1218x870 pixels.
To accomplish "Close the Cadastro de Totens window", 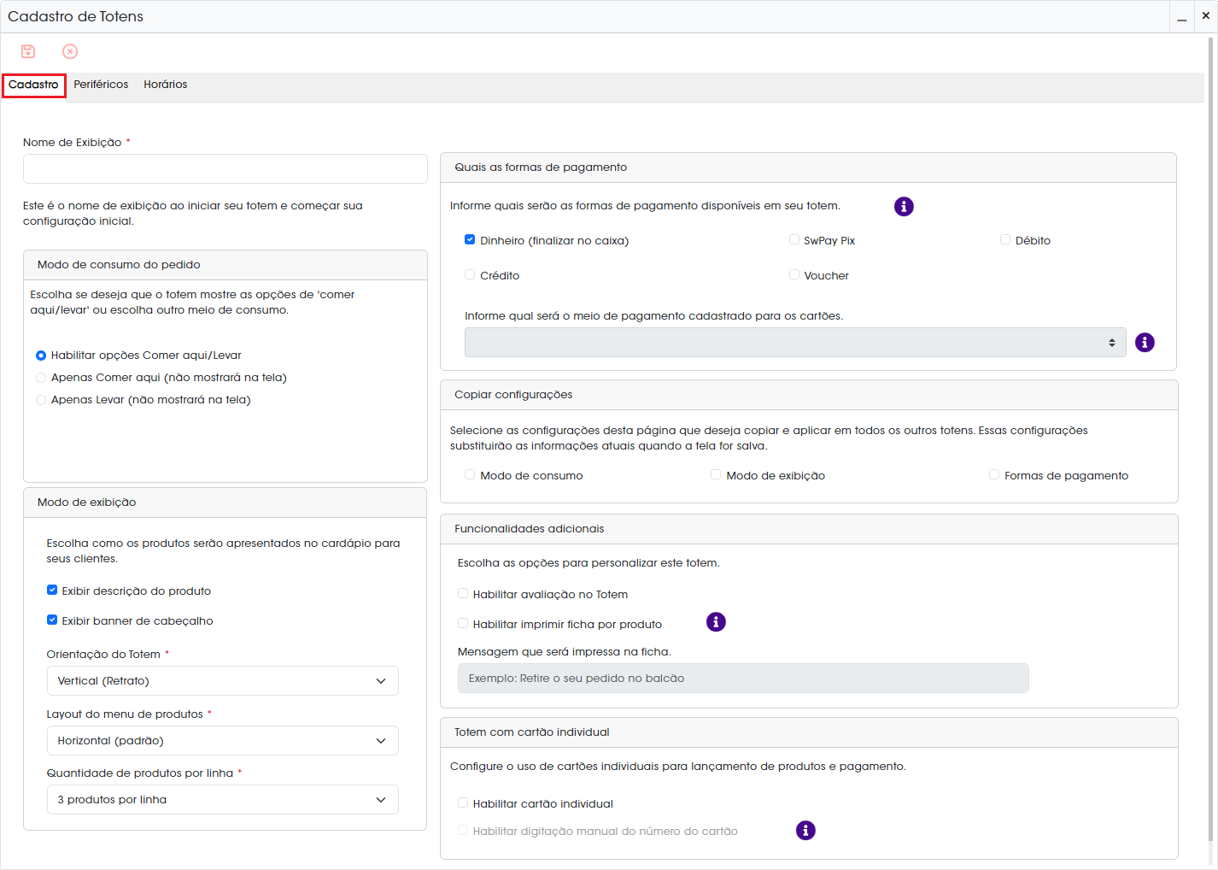I will [x=1206, y=16].
